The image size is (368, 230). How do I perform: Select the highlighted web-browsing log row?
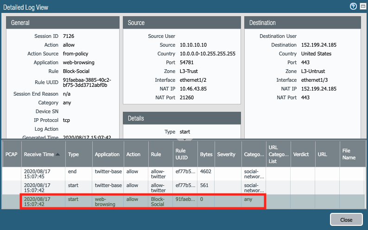pyautogui.click(x=139, y=201)
